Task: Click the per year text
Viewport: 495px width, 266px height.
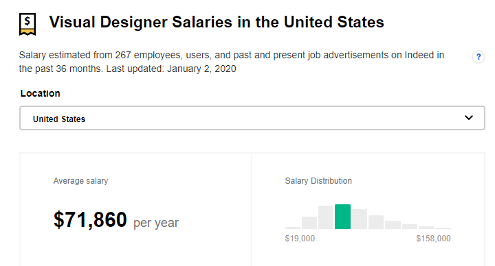Action: [x=156, y=223]
